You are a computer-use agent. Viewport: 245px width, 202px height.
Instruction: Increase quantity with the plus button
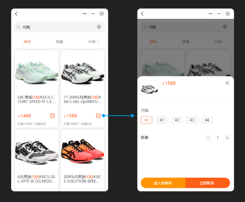pos(227,138)
